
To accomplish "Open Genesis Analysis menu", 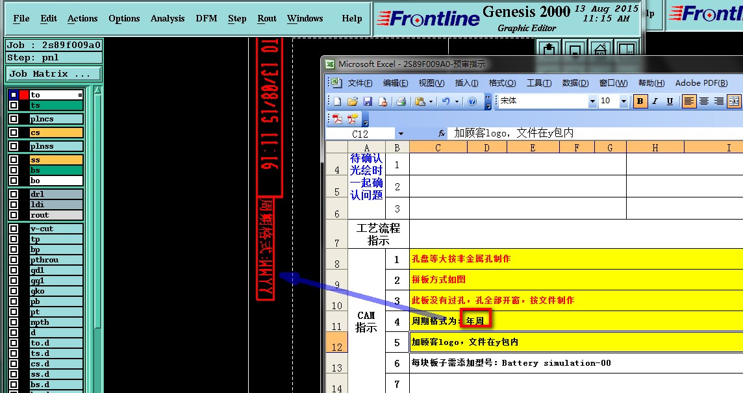I will (168, 18).
